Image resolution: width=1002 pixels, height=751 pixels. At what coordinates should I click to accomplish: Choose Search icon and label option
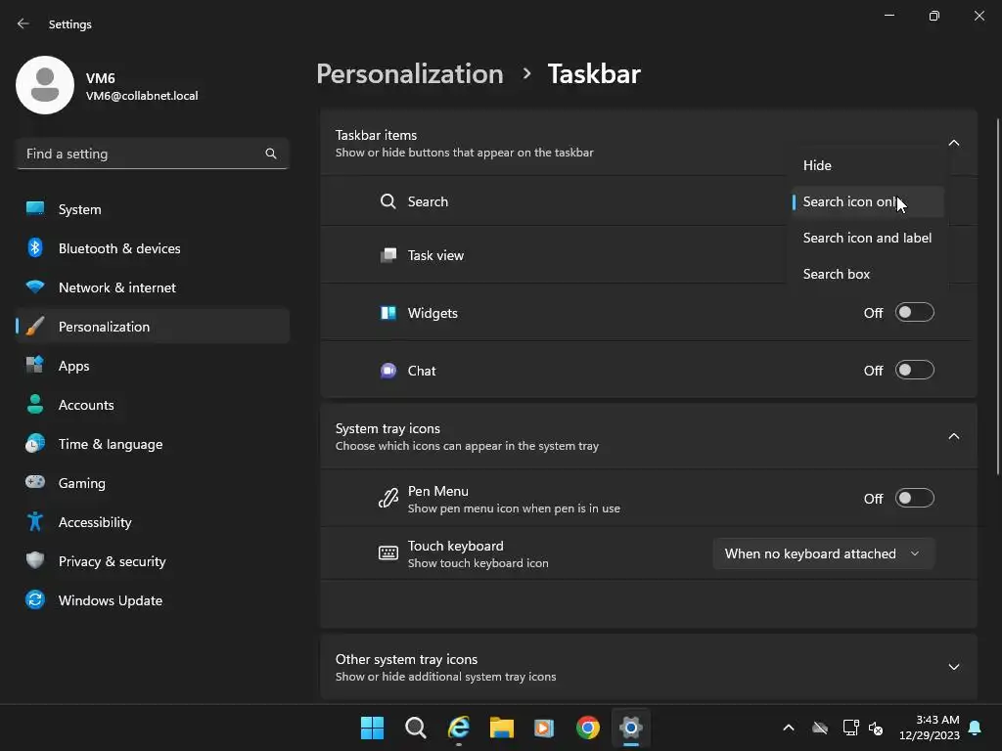pos(868,238)
